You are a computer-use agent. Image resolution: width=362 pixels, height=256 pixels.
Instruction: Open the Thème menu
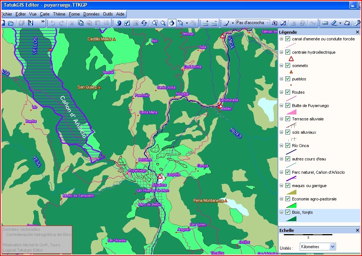(59, 14)
